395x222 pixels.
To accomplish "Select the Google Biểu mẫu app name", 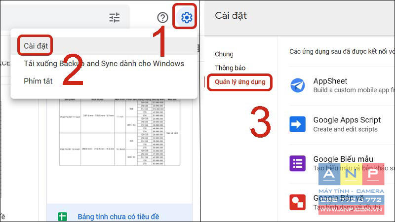I will pyautogui.click(x=343, y=159).
